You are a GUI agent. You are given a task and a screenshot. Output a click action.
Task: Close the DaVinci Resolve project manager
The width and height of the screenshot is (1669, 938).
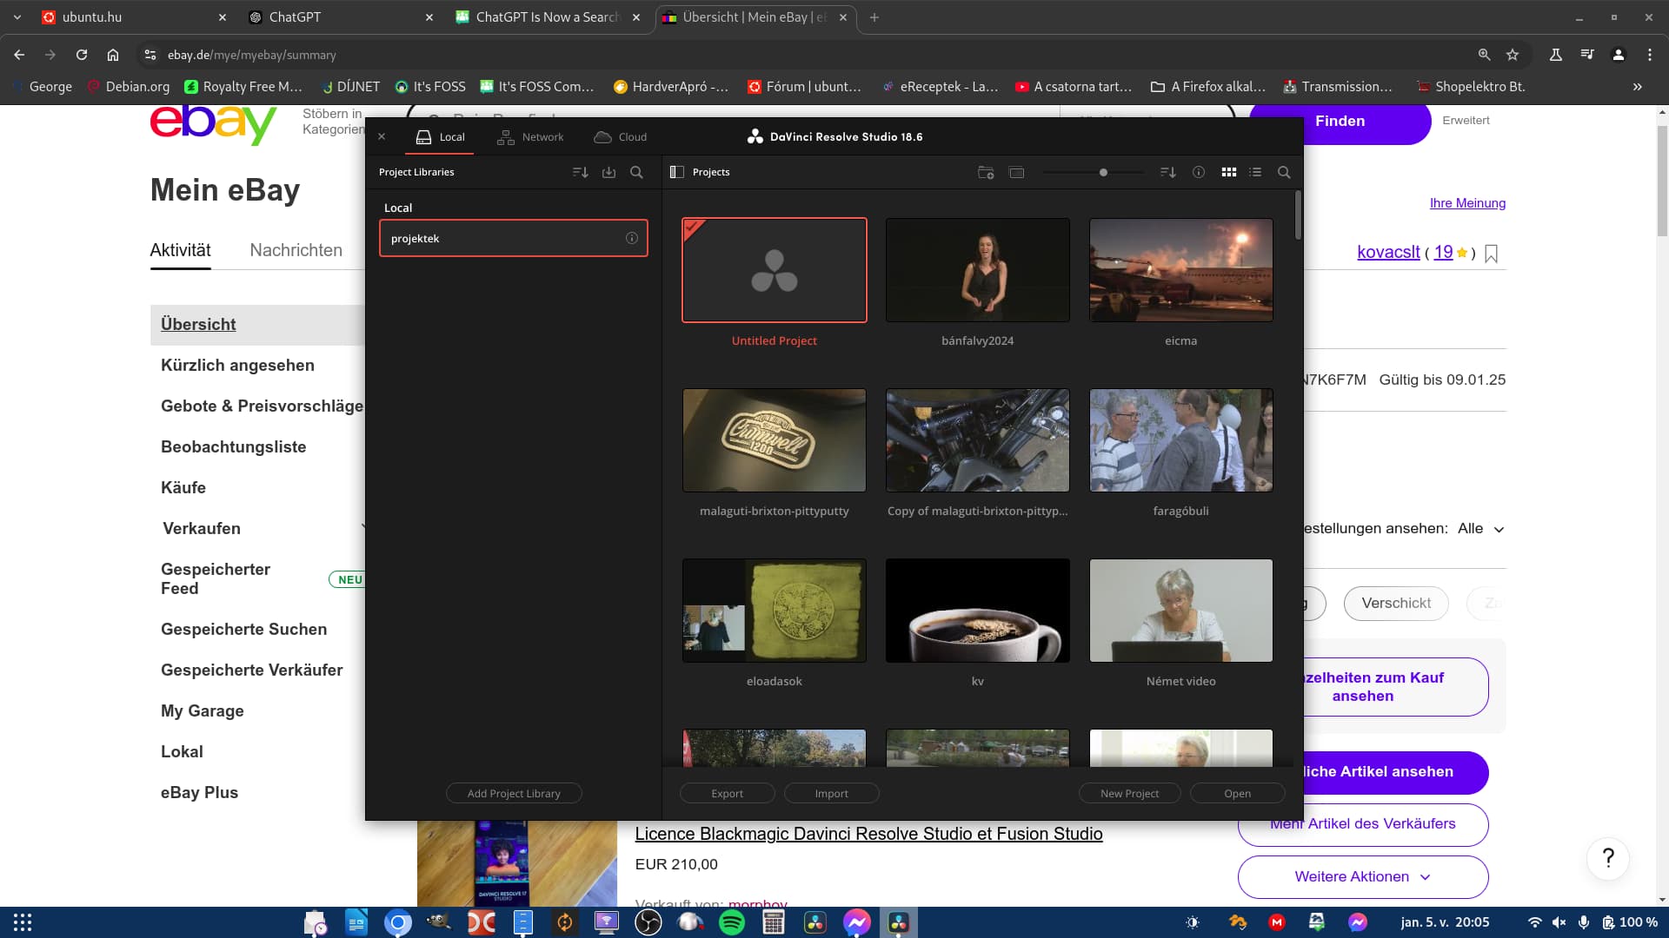pyautogui.click(x=382, y=137)
